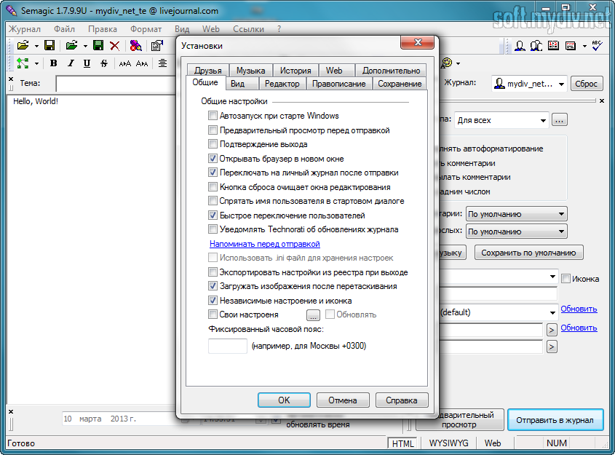Click the red X delete icon
The width and height of the screenshot is (615, 455).
[x=114, y=46]
